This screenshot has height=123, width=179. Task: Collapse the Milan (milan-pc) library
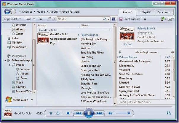(x=5, y=60)
